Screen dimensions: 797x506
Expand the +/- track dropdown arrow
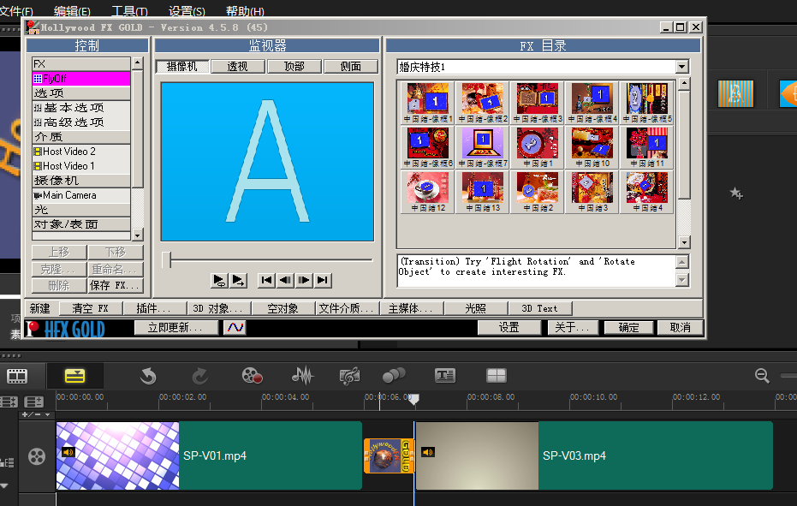coord(47,414)
